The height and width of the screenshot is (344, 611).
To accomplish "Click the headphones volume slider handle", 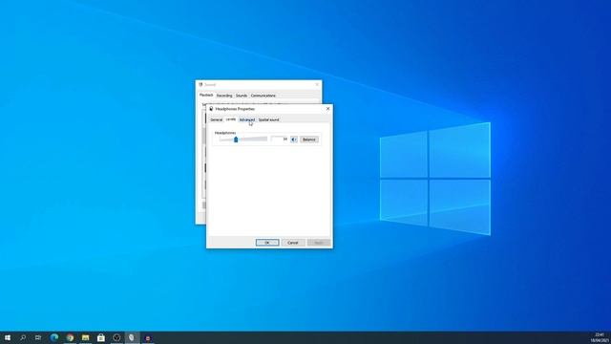I will pos(236,140).
